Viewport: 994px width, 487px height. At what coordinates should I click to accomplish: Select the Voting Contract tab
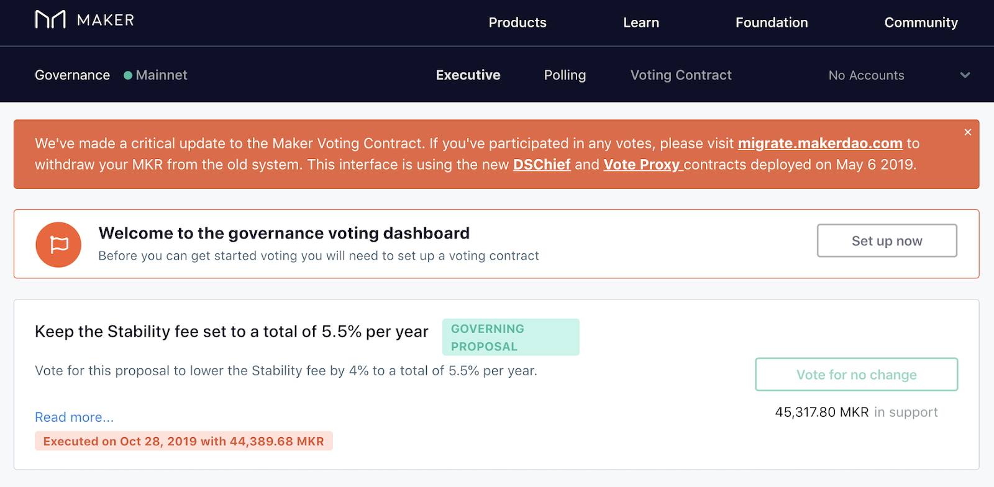click(681, 75)
